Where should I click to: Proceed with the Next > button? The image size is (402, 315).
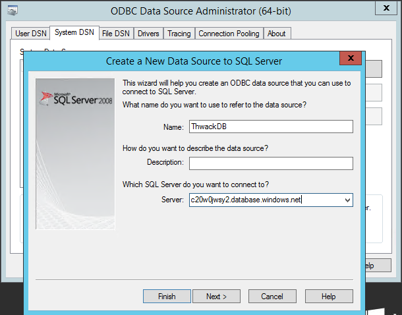pyautogui.click(x=216, y=297)
